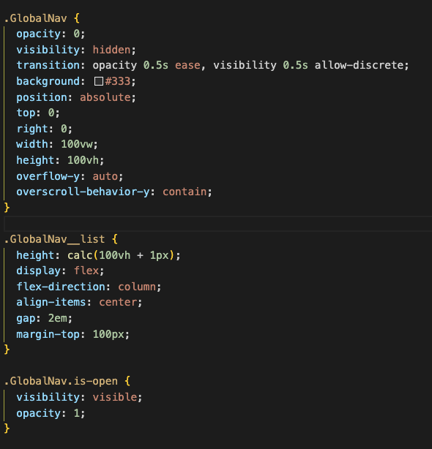Click the 'visible' visibility value
This screenshot has width=432, height=449.
115,397
